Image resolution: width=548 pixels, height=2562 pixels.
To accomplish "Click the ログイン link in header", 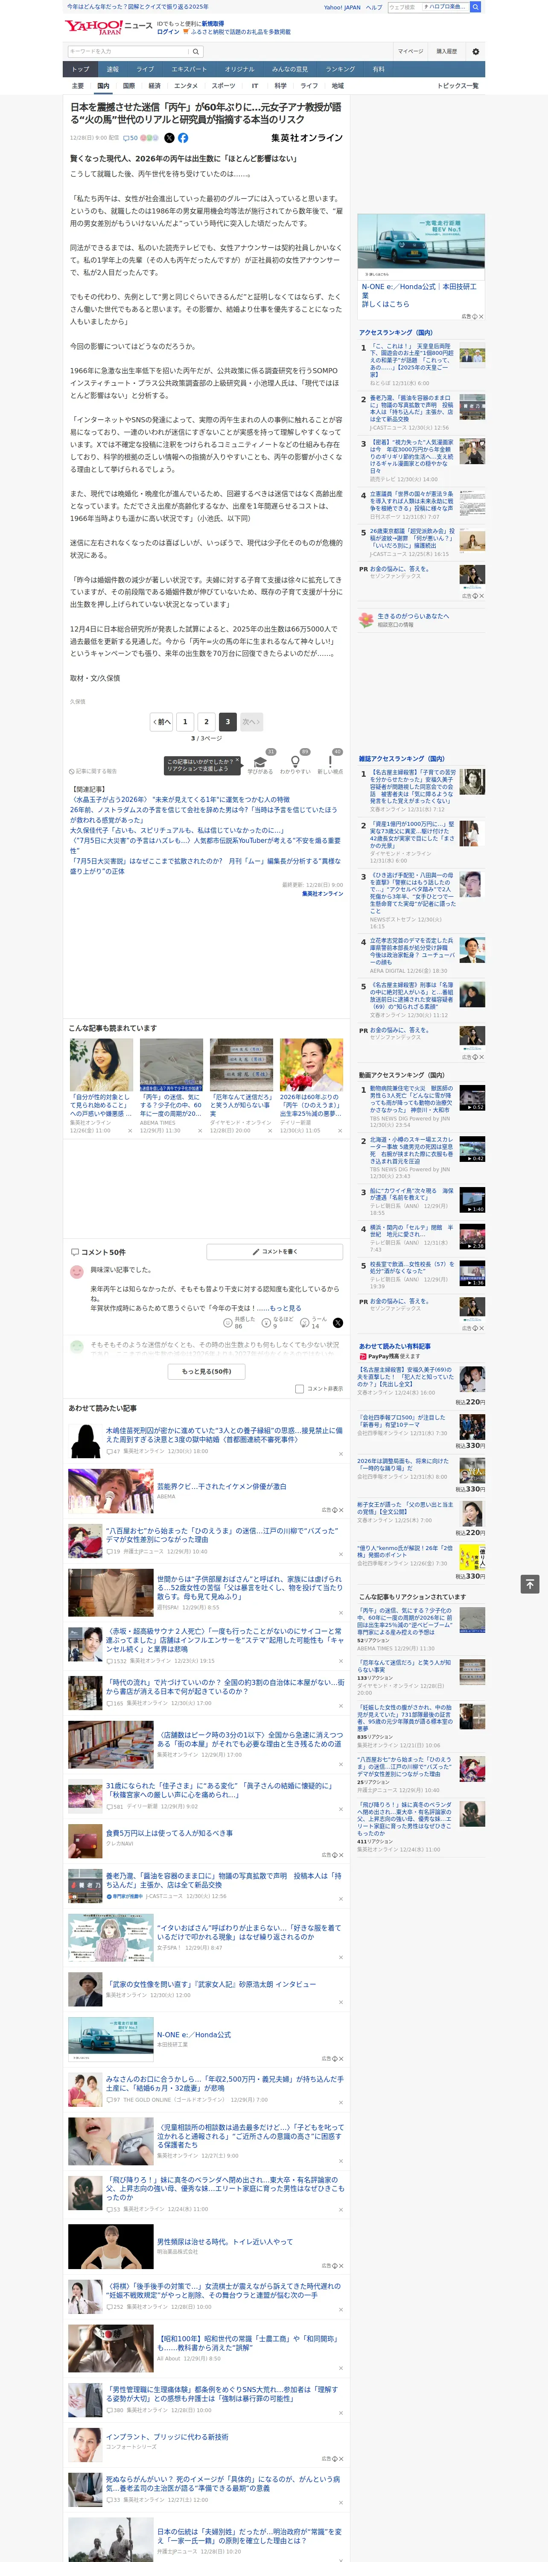I will 168,32.
